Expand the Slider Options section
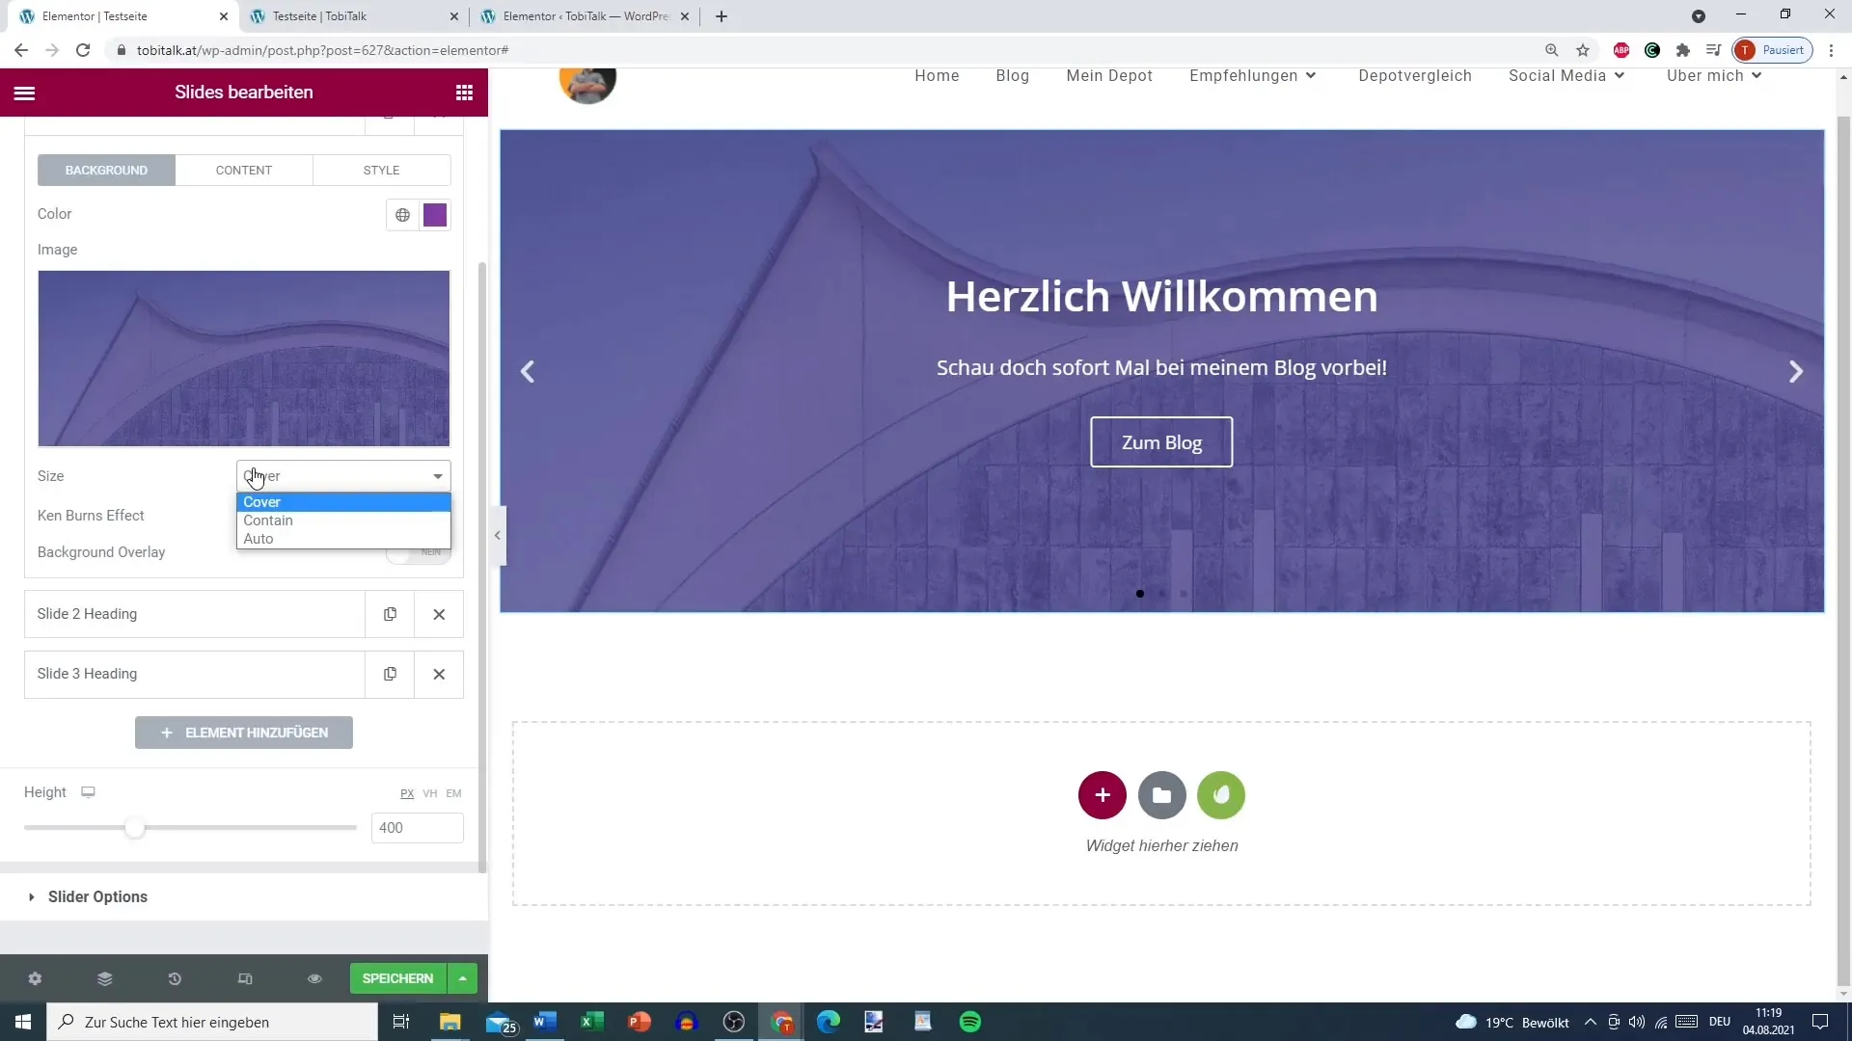Image resolution: width=1852 pixels, height=1041 pixels. point(244,896)
